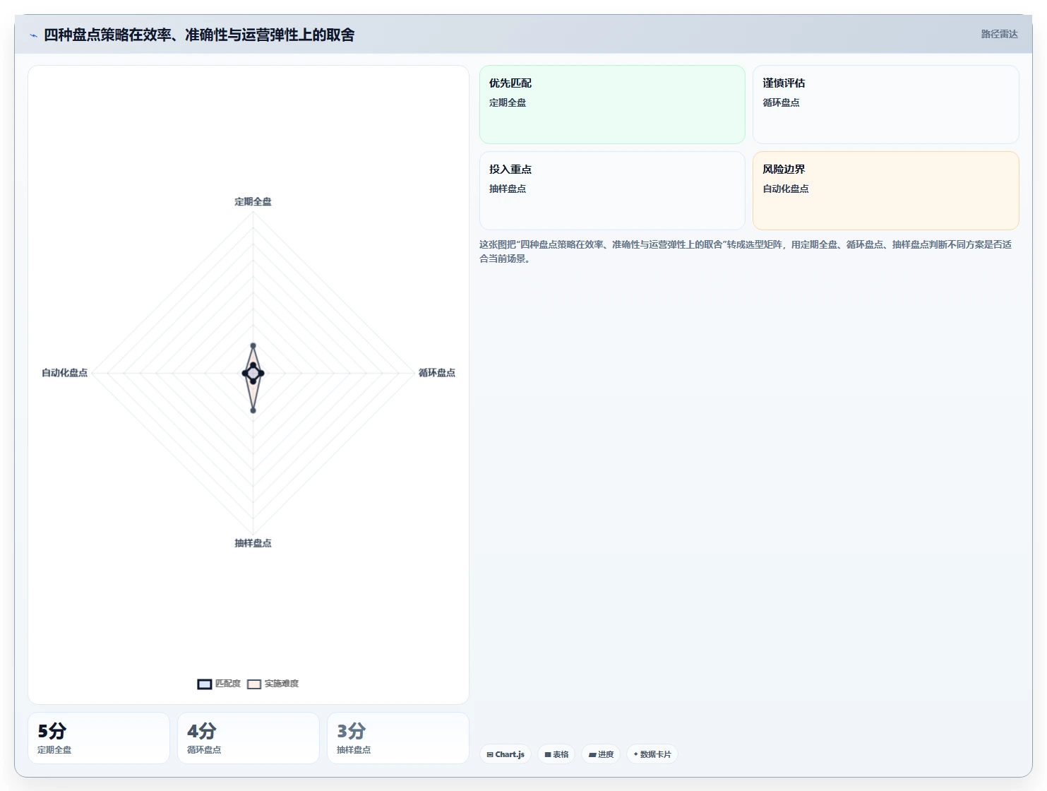
Task: Select the 3分 抽样盘点 score card
Action: [x=398, y=738]
